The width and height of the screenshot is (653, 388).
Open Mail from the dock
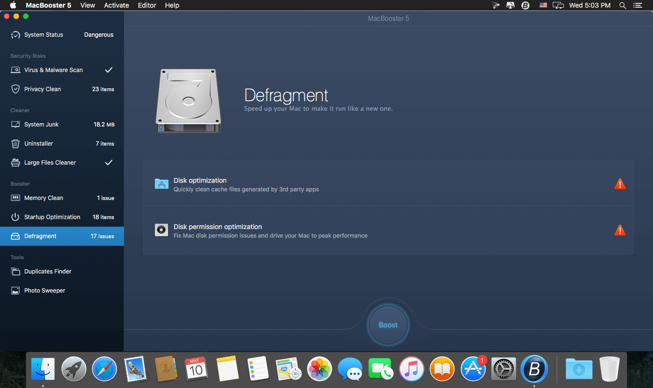[x=135, y=369]
